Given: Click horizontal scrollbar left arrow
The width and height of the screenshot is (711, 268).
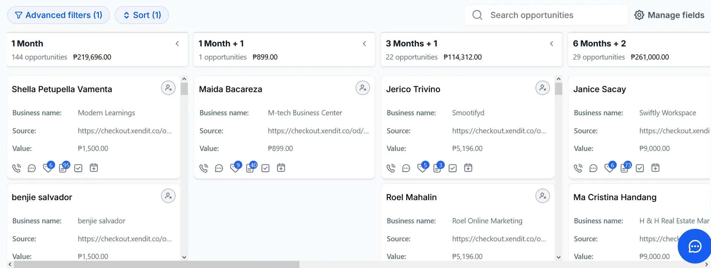Looking at the screenshot, I should click(10, 264).
